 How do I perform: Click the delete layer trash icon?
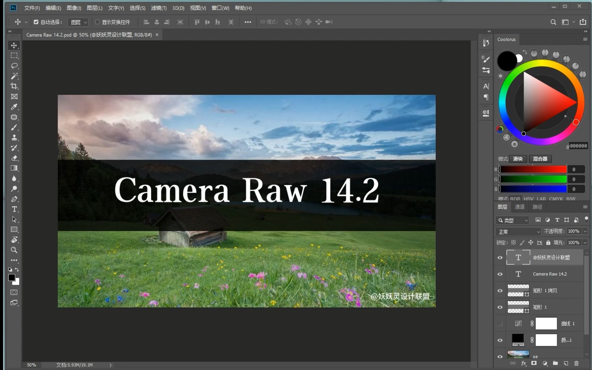click(577, 363)
